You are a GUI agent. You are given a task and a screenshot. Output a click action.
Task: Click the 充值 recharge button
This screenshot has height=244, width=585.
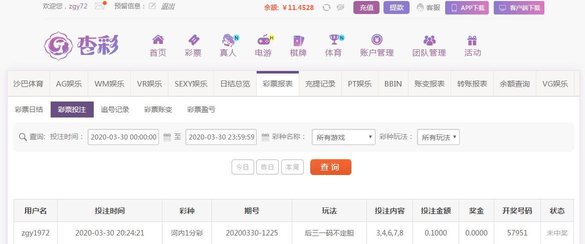pos(366,7)
